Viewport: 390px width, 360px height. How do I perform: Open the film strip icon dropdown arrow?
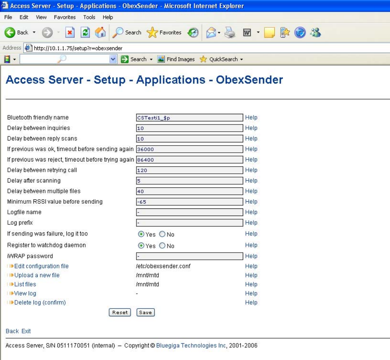point(14,59)
